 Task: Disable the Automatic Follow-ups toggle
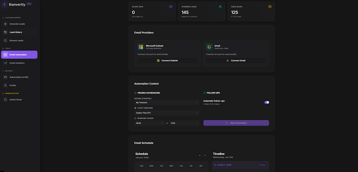[267, 102]
